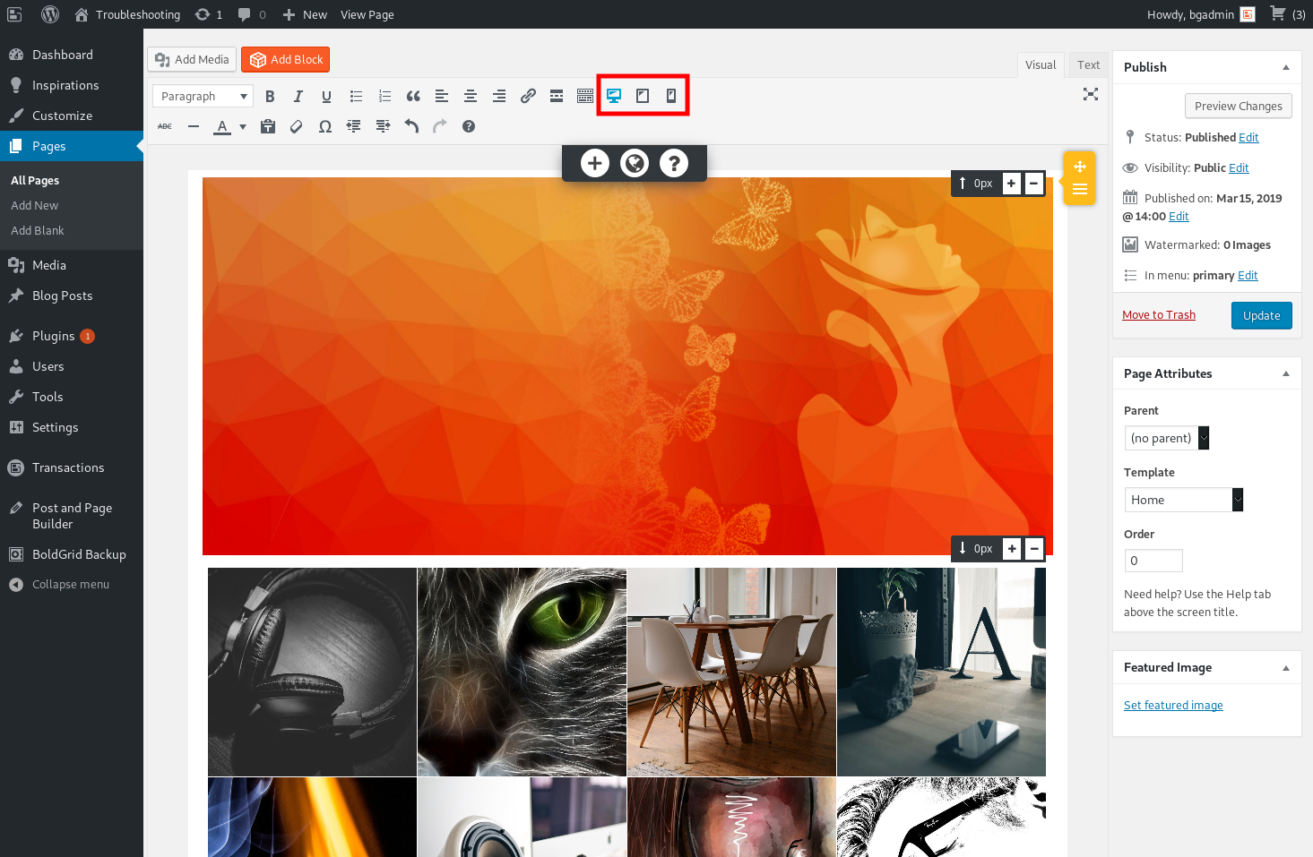Toggle fullscreen distraction-free editor
The width and height of the screenshot is (1313, 857).
click(x=1091, y=94)
